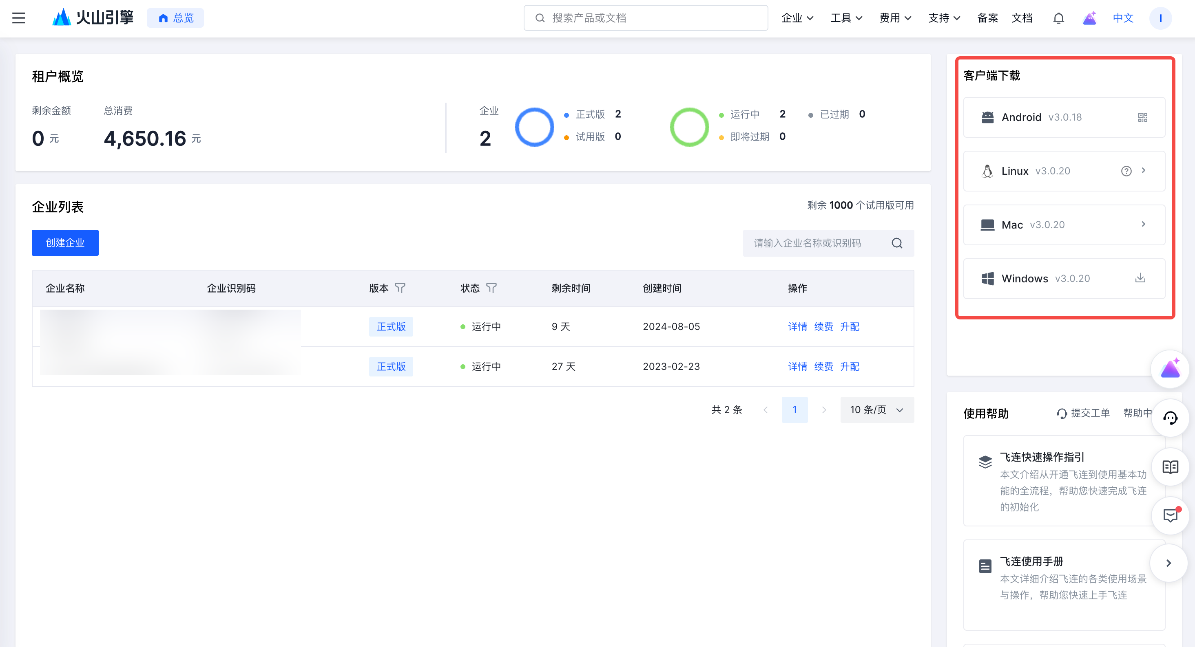Open the hamburger navigation menu
1195x647 pixels.
point(18,18)
